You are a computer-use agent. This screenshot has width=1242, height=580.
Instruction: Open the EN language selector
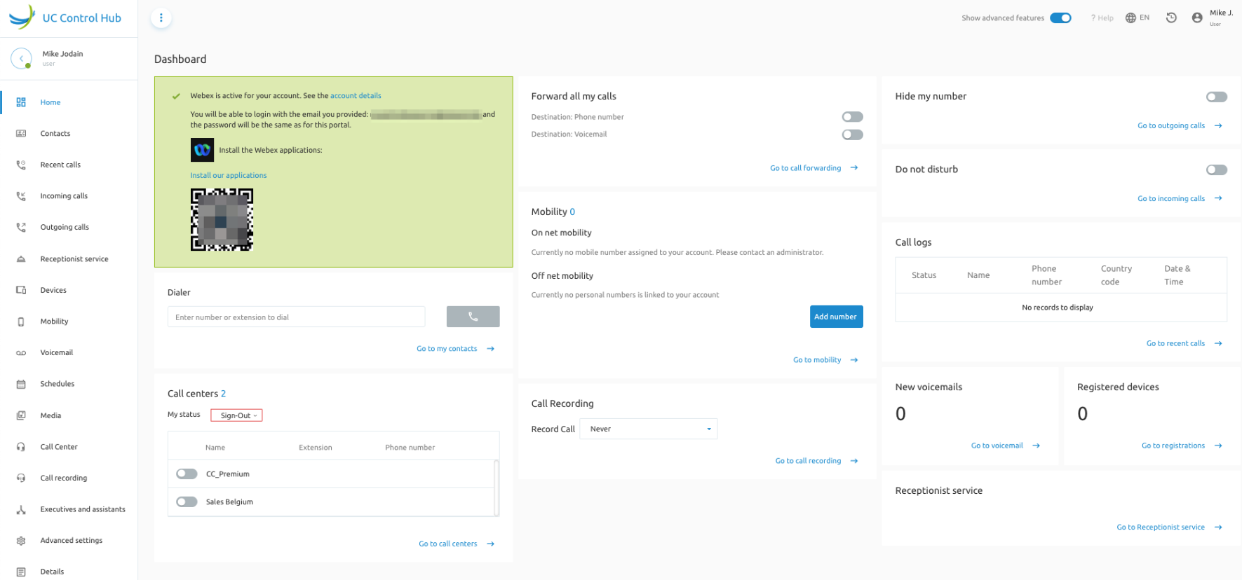click(1144, 18)
